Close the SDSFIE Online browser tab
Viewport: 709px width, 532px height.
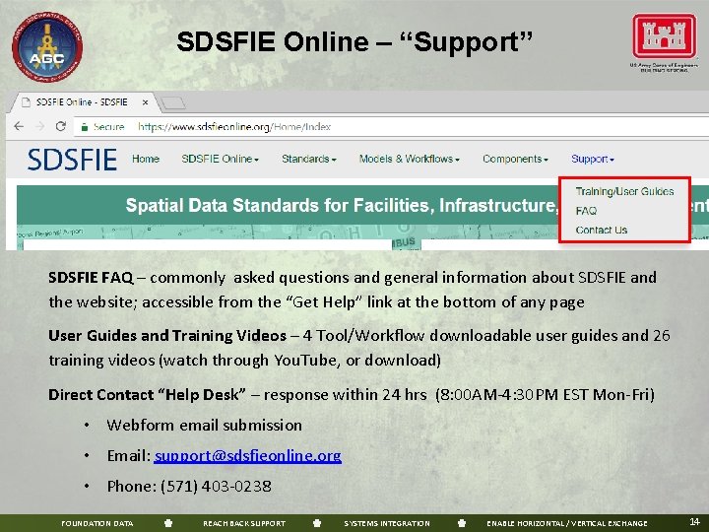[x=145, y=102]
